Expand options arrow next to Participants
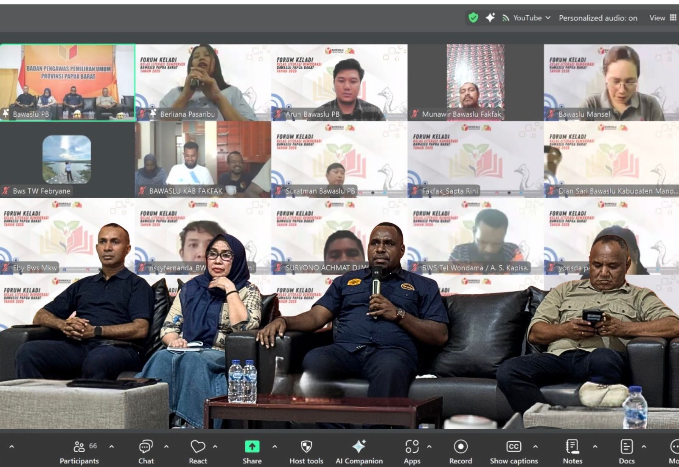 pyautogui.click(x=112, y=447)
